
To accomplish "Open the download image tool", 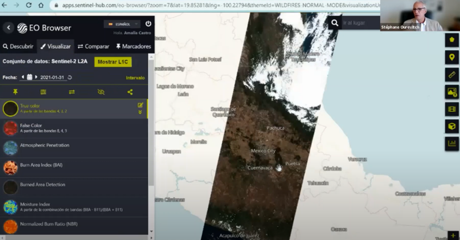I will pyautogui.click(x=452, y=92).
